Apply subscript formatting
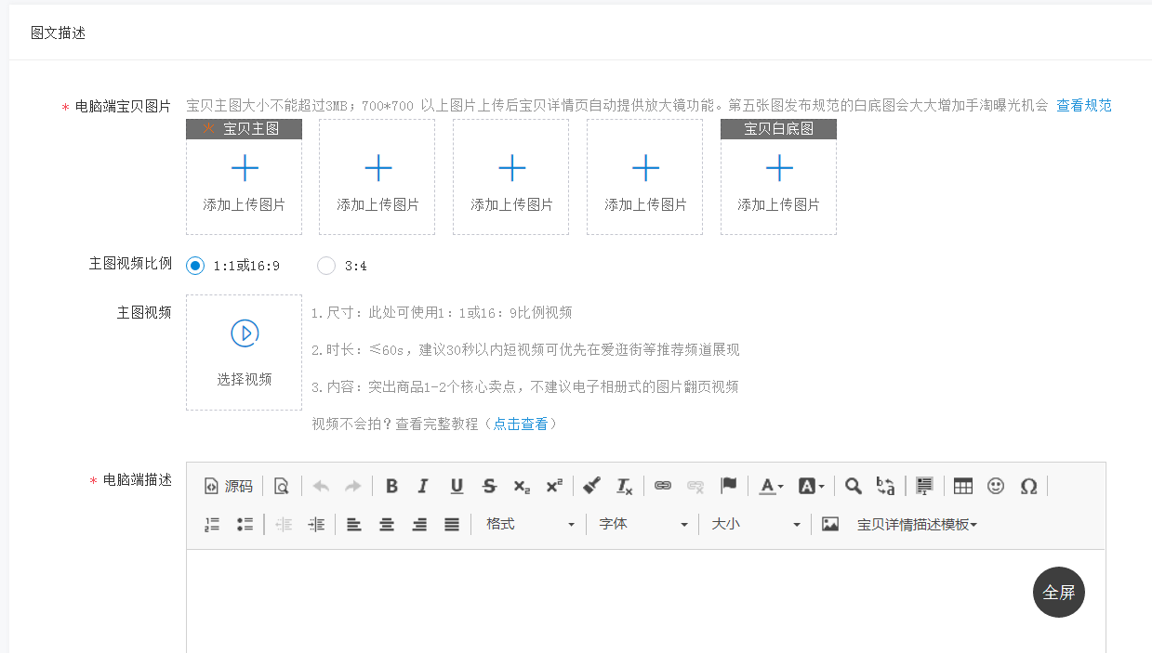 (522, 486)
